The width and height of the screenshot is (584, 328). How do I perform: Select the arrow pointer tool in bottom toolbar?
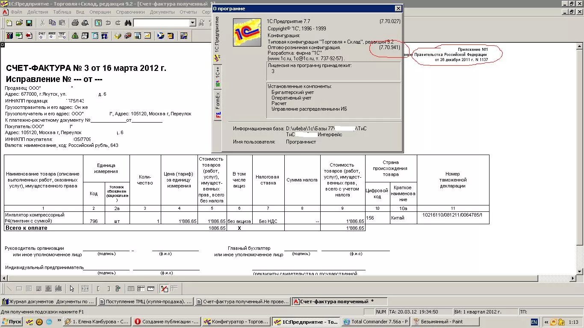click(72, 289)
